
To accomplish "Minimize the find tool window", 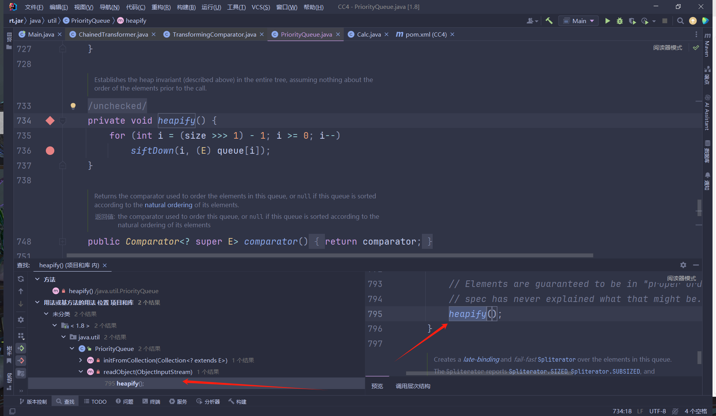I will coord(696,265).
